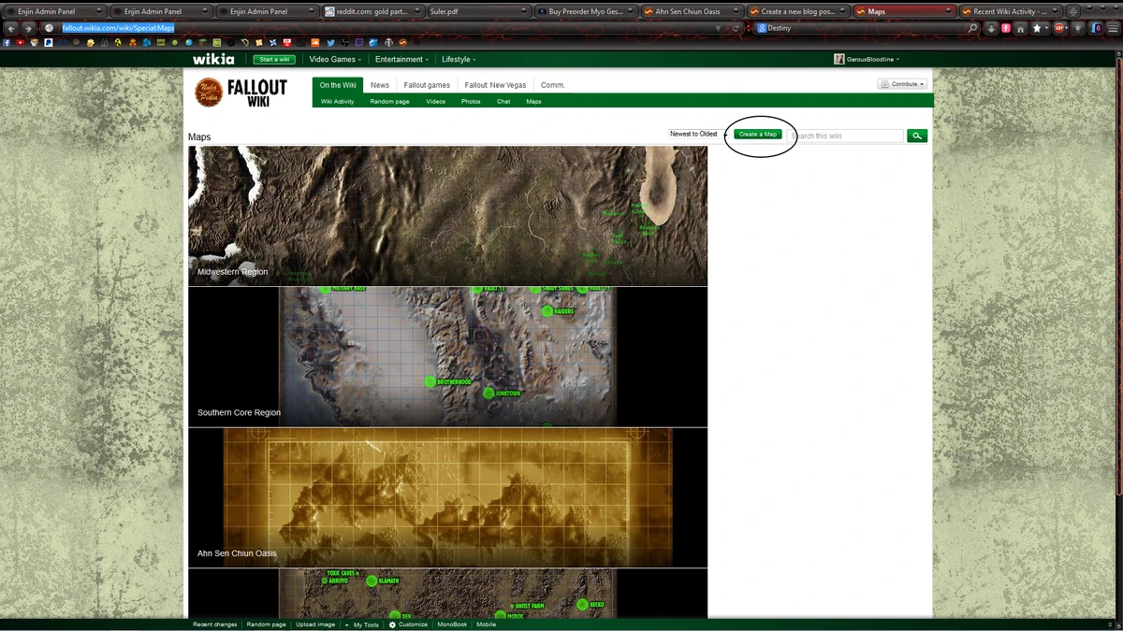This screenshot has width=1123, height=631.
Task: Open the Newest to Oldest sort dropdown
Action: click(x=696, y=134)
